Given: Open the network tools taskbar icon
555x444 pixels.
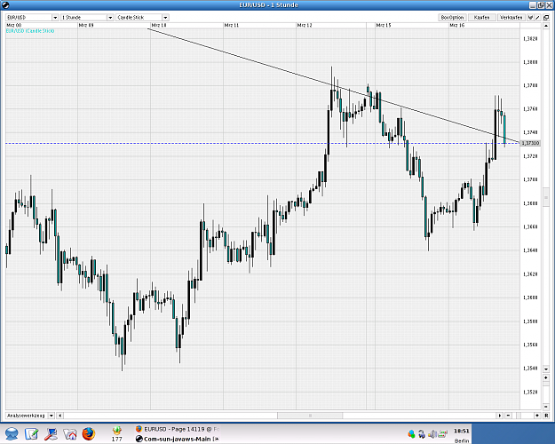Looking at the screenshot, I should pyautogui.click(x=51, y=433).
